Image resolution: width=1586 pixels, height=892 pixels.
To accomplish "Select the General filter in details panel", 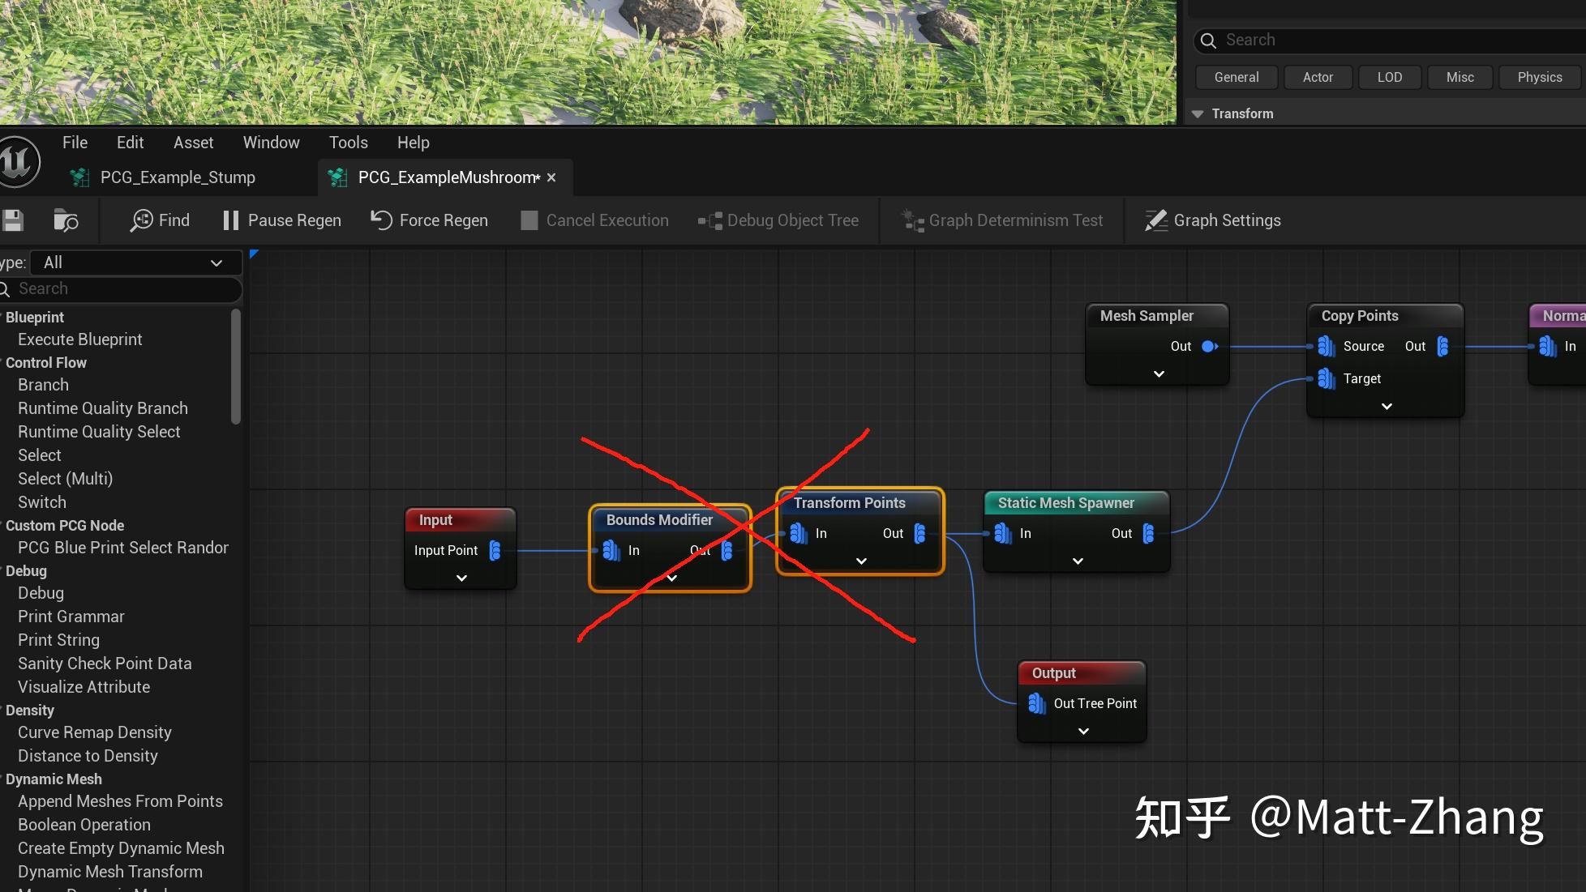I will tap(1237, 77).
